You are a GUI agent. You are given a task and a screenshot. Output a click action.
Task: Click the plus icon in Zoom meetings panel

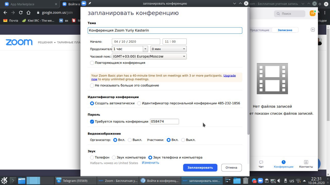313,30
